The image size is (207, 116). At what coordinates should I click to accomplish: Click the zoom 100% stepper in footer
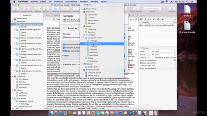(x=51, y=109)
